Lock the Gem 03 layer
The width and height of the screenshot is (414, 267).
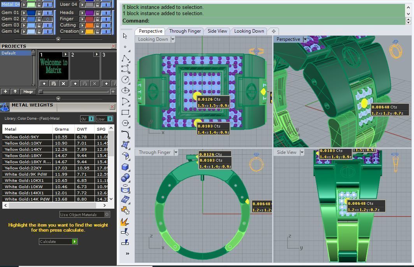pos(39,25)
